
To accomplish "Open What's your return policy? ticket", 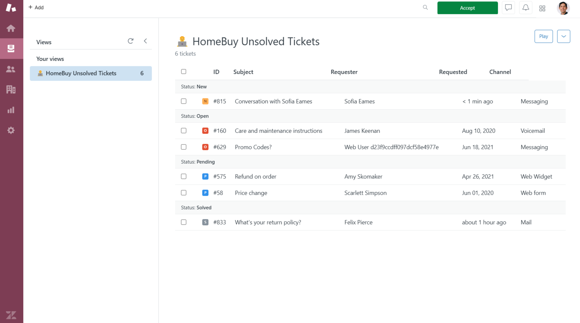I will tap(268, 222).
